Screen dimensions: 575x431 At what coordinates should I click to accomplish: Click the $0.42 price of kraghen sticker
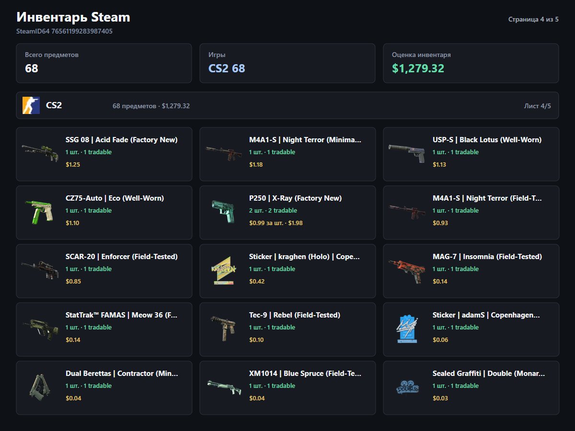[257, 282]
